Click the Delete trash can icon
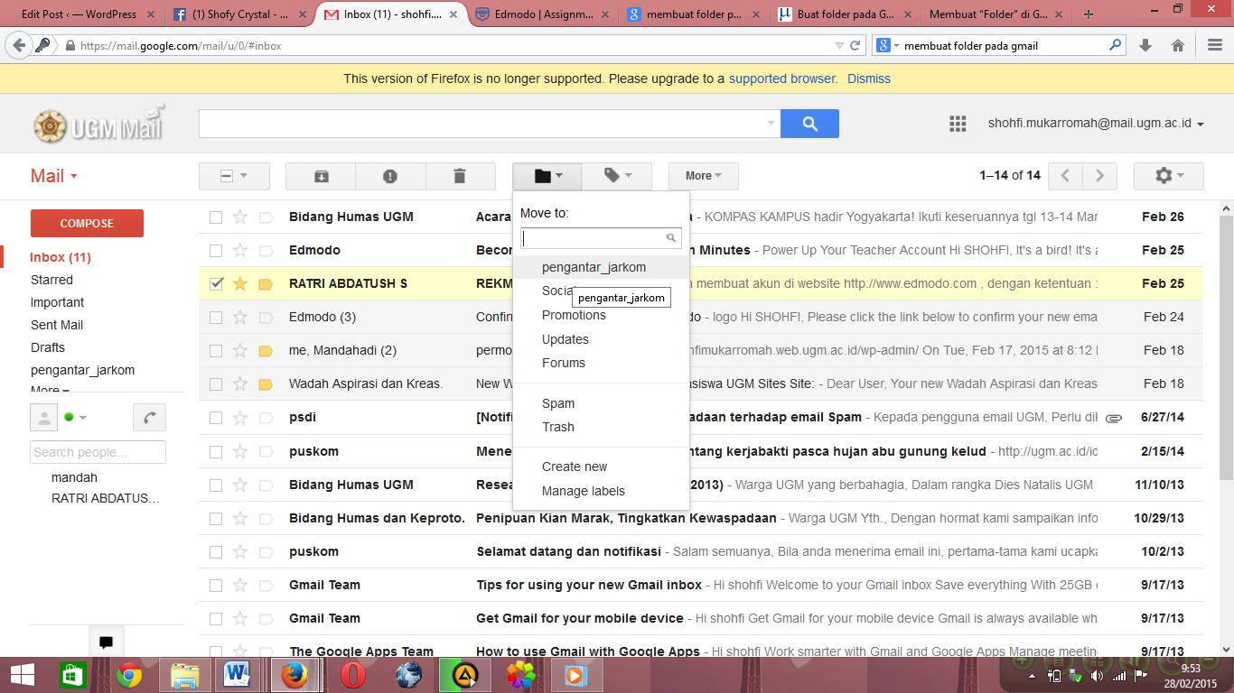 click(x=460, y=176)
